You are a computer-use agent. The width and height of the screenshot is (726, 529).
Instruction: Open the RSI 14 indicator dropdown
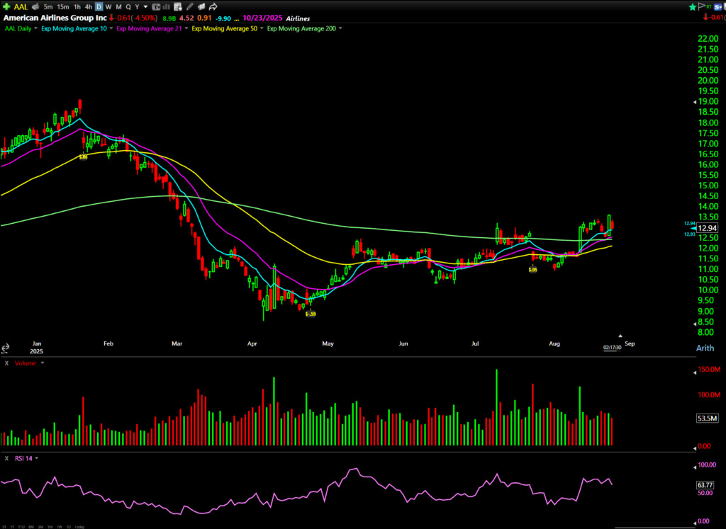(x=37, y=458)
